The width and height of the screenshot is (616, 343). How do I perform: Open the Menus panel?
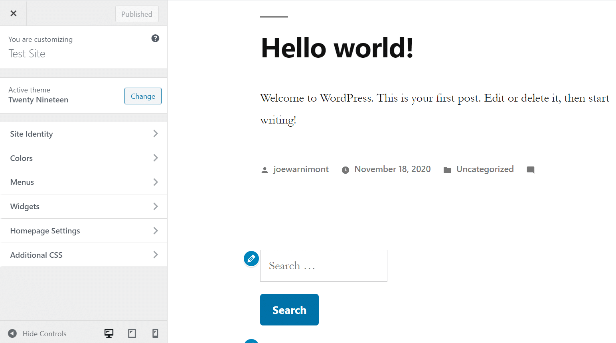84,182
